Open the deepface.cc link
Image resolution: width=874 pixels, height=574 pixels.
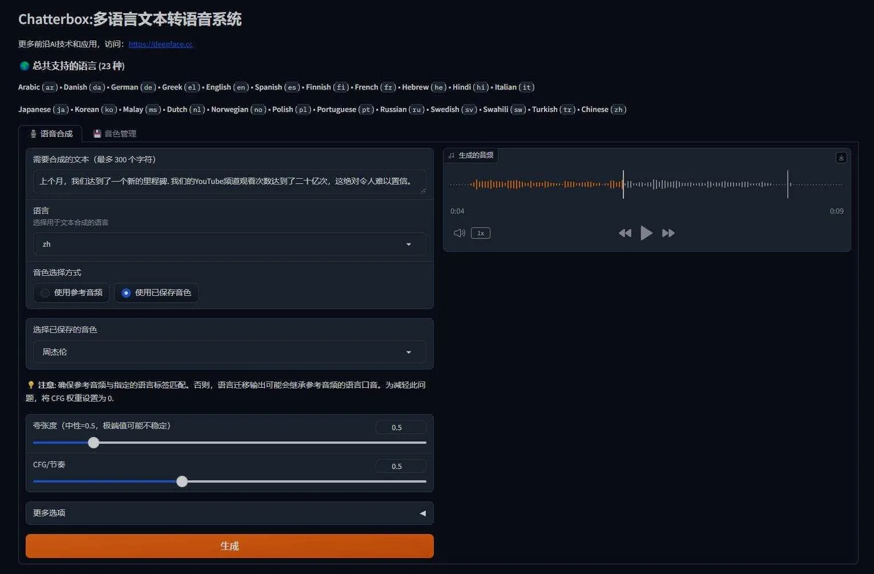coord(160,44)
